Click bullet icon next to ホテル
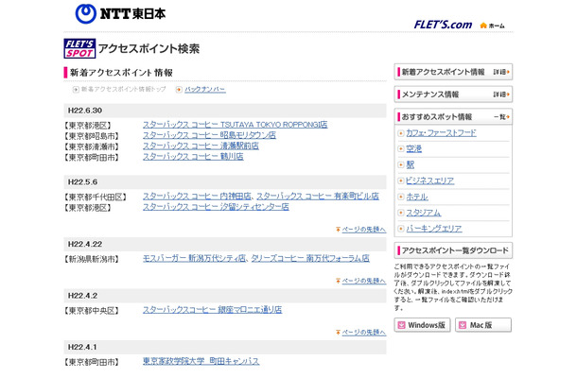577x378 pixels. click(x=401, y=197)
